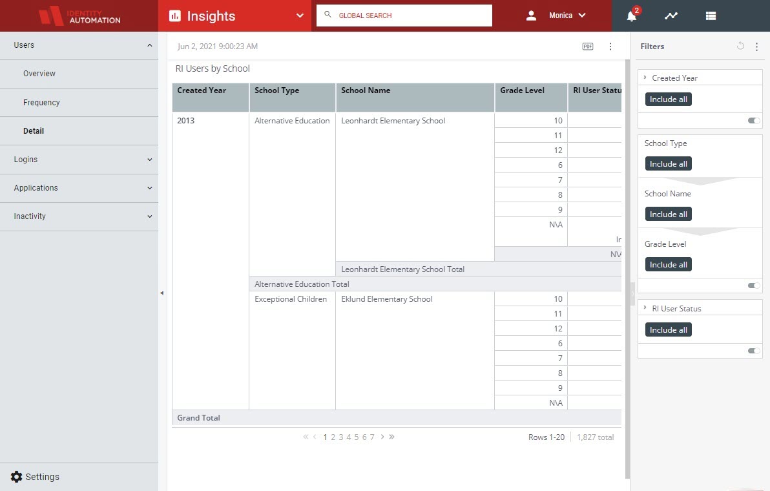Toggle the switch below Grade Level filter

[x=754, y=286]
